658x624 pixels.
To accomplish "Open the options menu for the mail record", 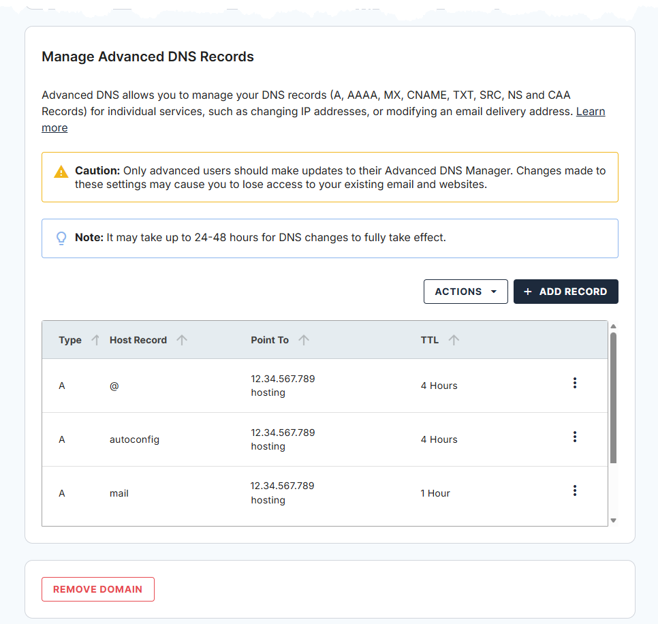I will 575,490.
